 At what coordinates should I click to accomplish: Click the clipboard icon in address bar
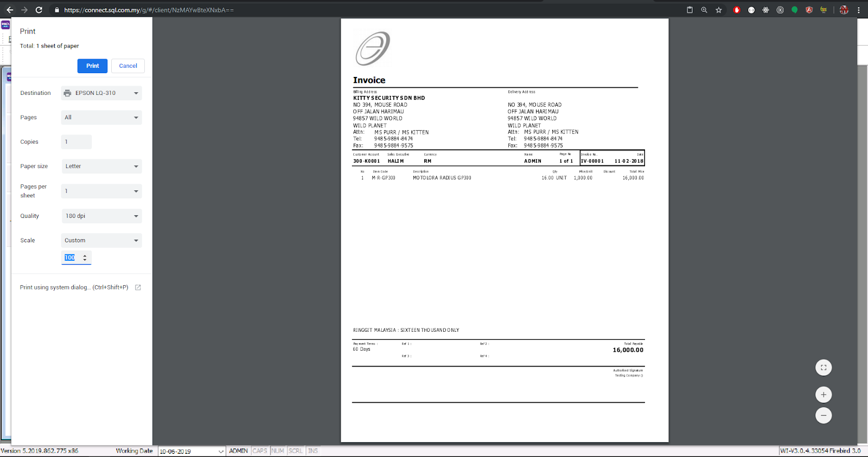(x=690, y=10)
